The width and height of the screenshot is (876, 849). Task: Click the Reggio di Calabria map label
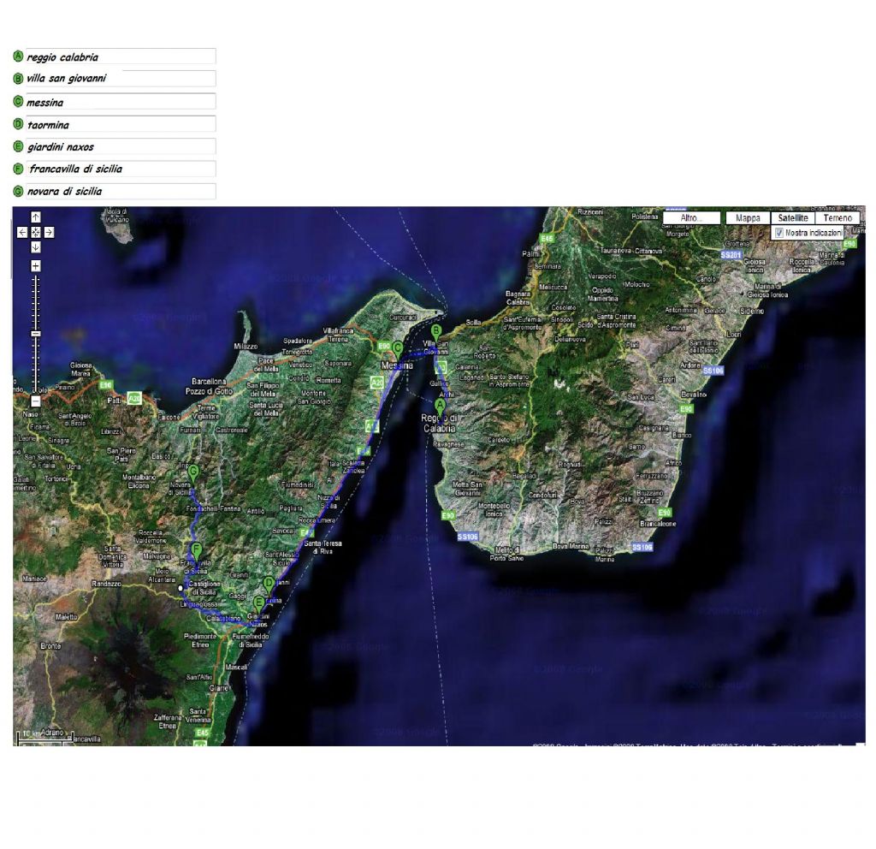coord(439,423)
